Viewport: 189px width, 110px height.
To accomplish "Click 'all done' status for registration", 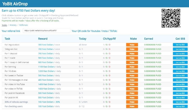I will [x=83, y=45].
